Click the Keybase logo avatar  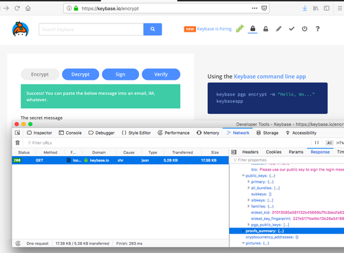click(x=21, y=29)
